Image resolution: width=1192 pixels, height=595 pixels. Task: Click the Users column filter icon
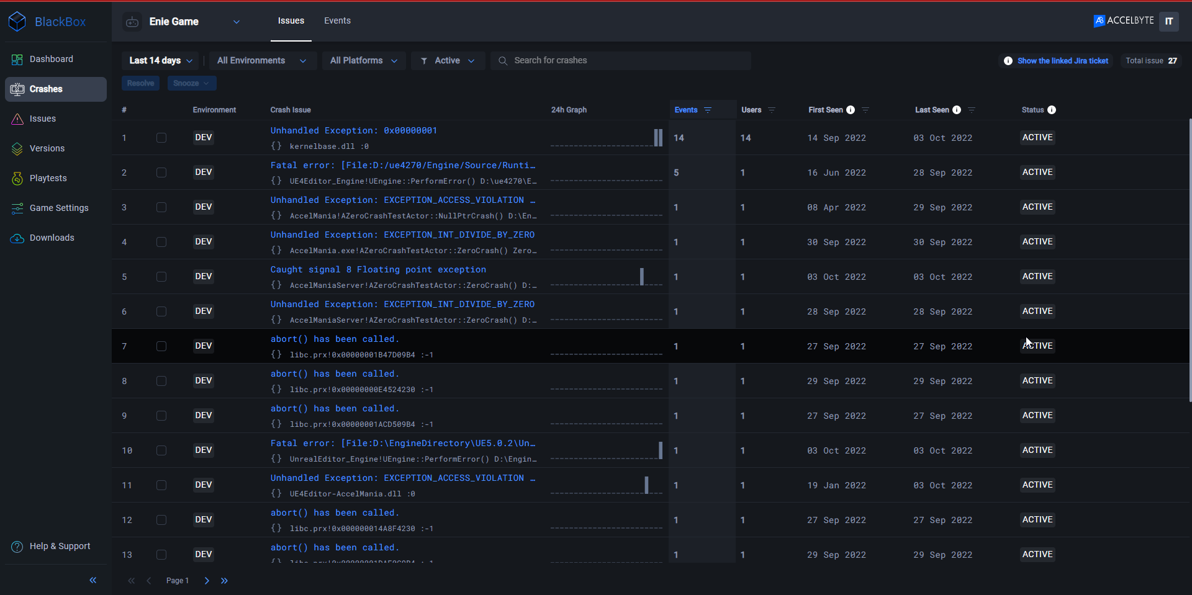point(772,110)
